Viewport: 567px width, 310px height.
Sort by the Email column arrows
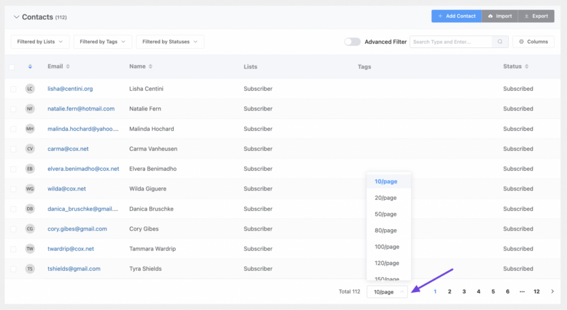pos(68,67)
